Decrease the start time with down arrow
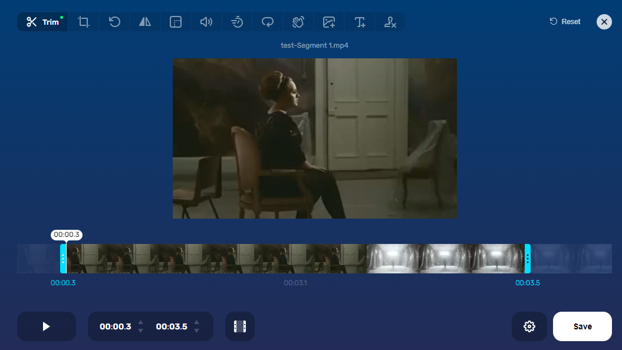Screen dimensions: 622x350 [x=140, y=331]
